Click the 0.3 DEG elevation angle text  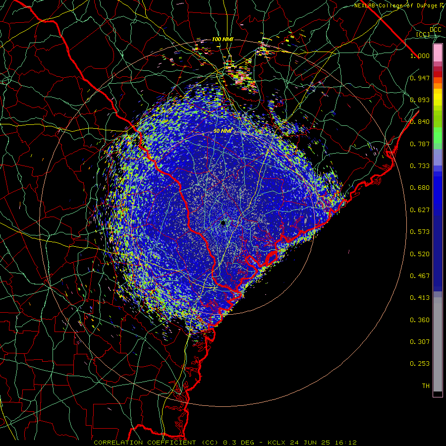coord(238,443)
